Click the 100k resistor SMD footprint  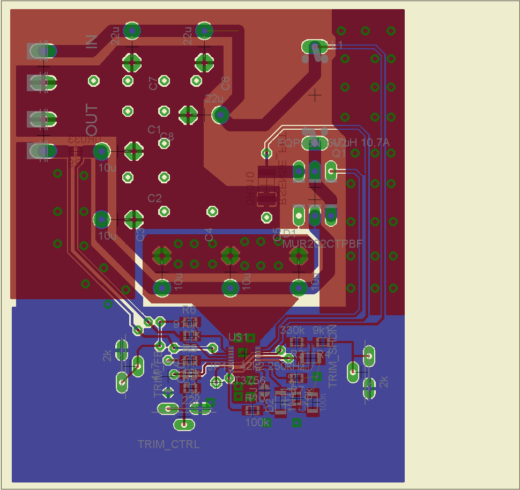(252, 411)
